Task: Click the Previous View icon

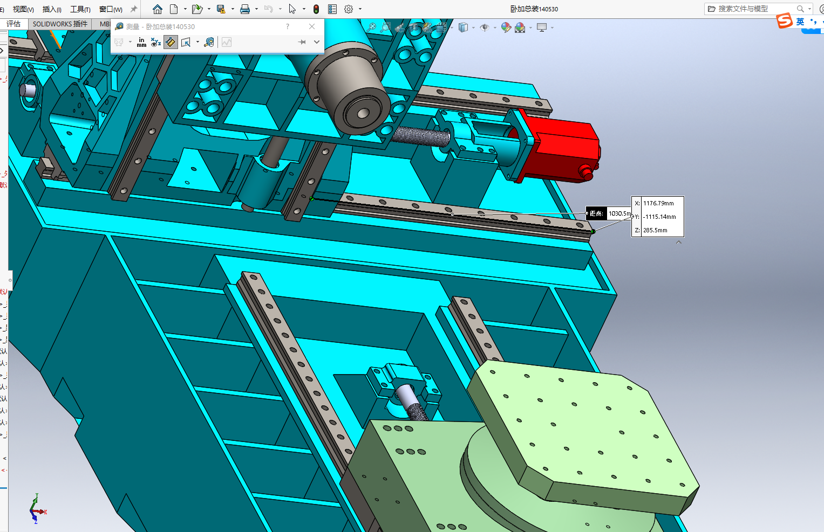Action: tap(399, 27)
